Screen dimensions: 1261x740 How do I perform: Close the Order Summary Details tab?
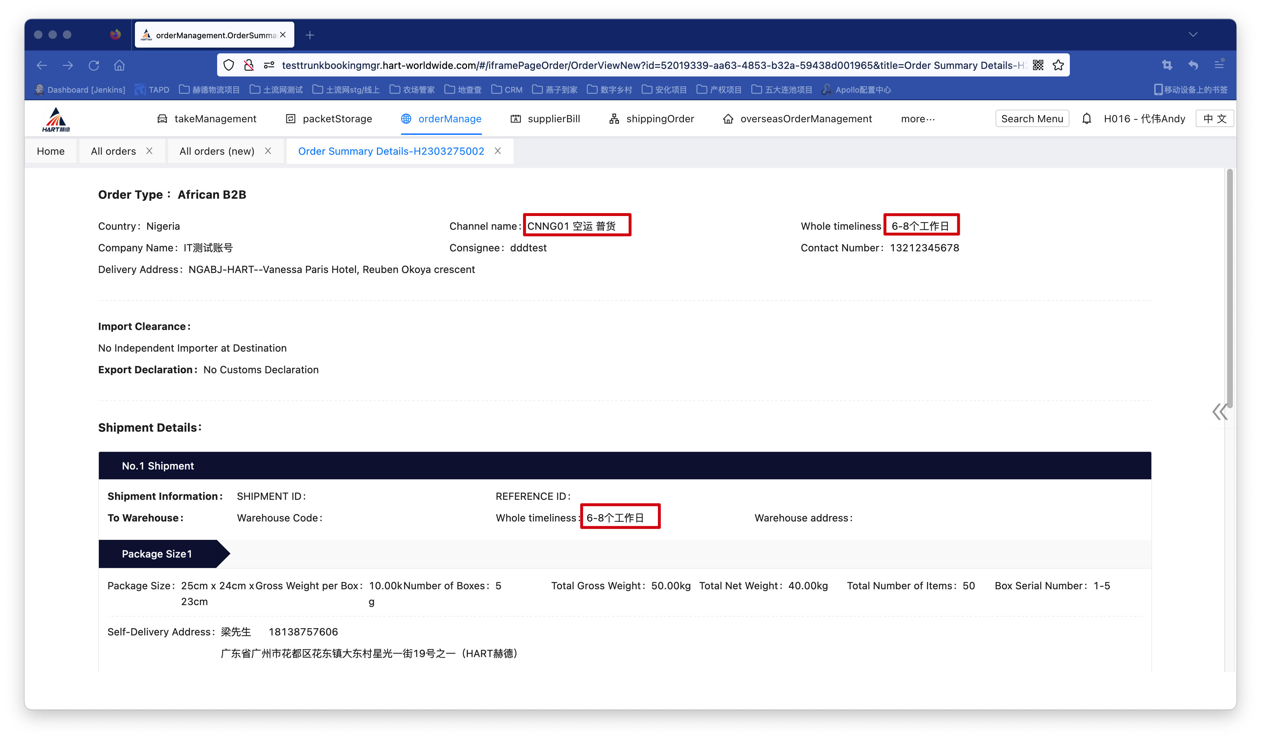(x=497, y=151)
